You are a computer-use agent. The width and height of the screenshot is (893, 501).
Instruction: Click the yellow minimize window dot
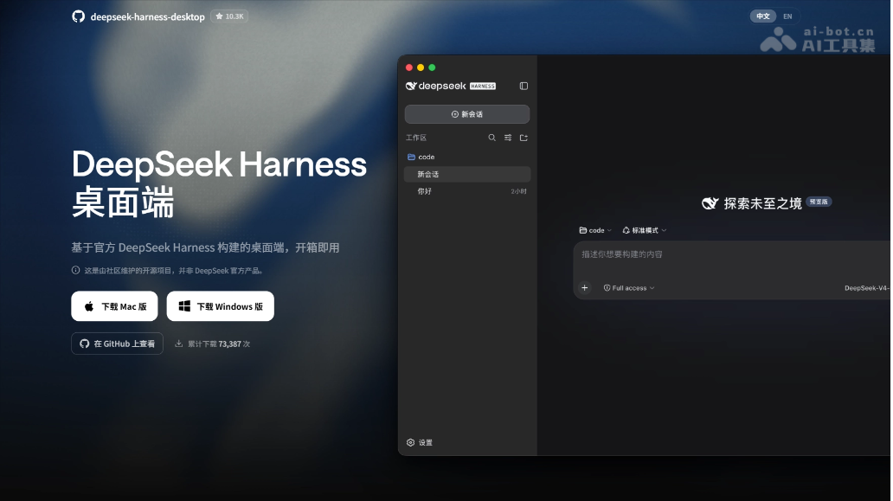click(421, 67)
